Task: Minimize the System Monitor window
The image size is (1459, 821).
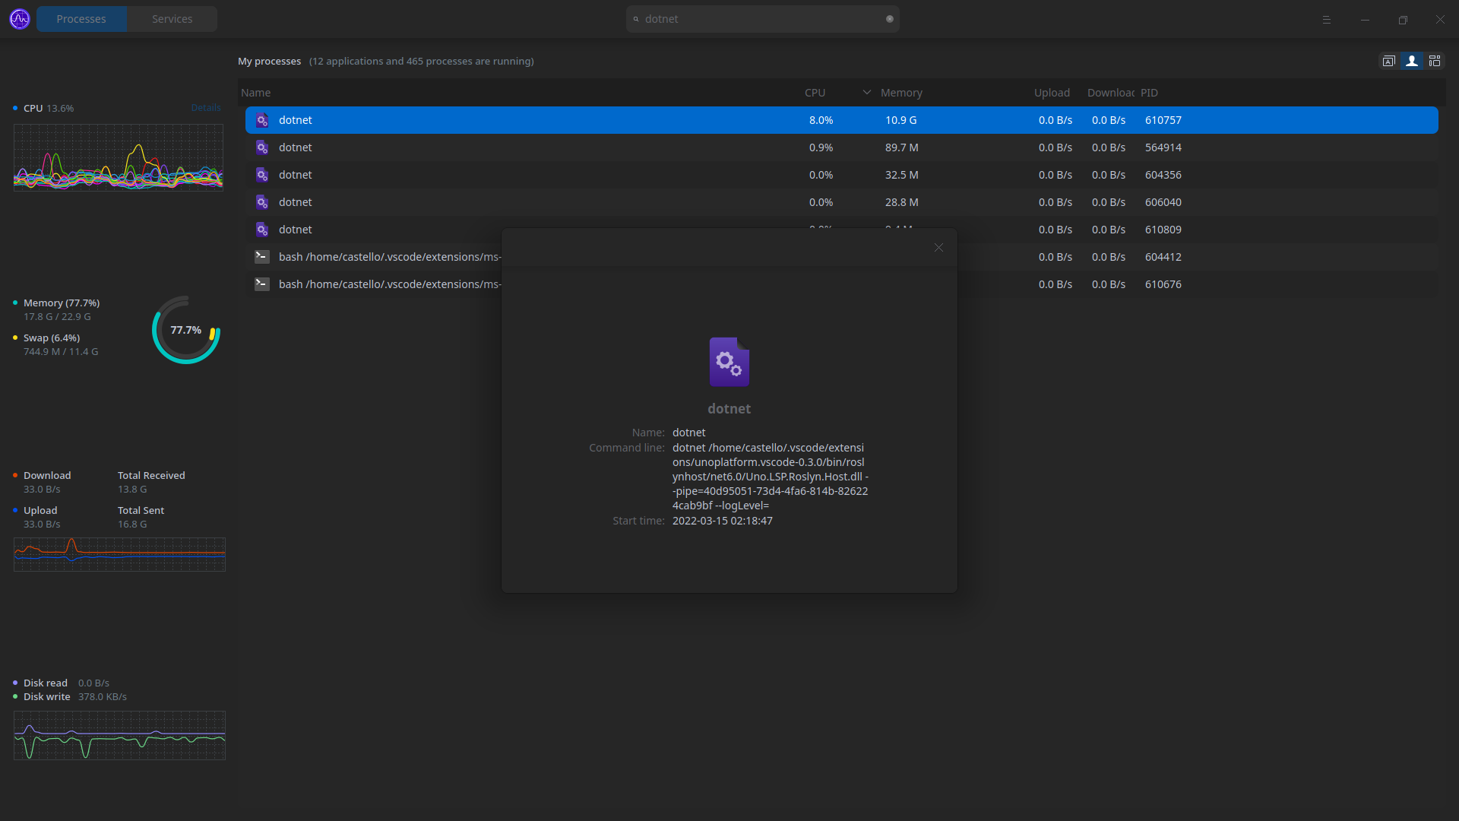Action: [x=1365, y=20]
